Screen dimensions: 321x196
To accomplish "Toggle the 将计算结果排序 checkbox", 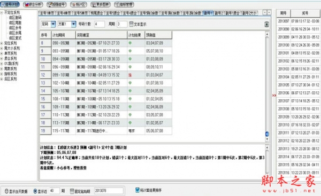I will 137,190.
